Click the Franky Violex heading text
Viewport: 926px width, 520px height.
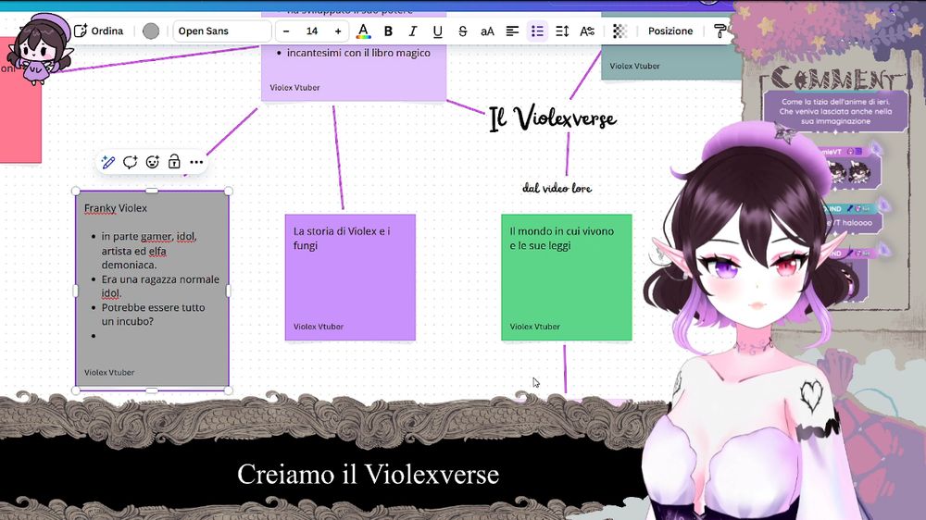pos(115,208)
